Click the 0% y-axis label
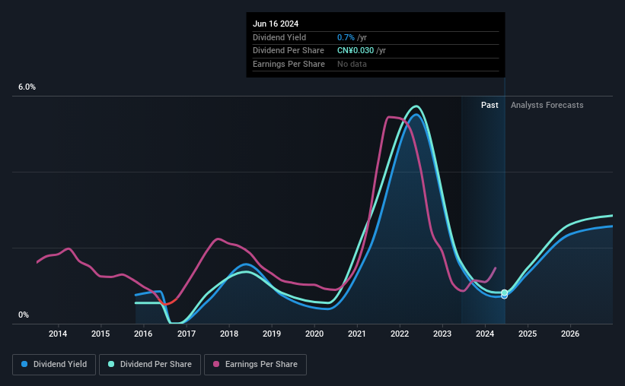The height and width of the screenshot is (386, 625). (24, 315)
